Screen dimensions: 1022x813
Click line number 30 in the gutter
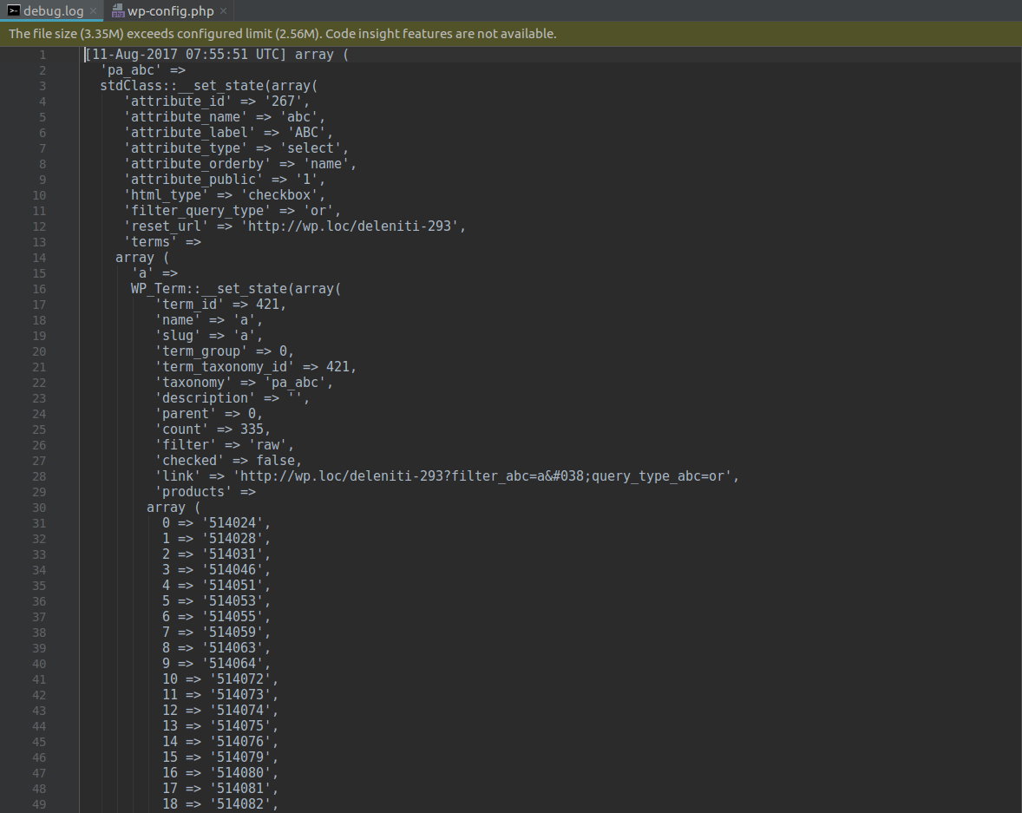pos(39,508)
